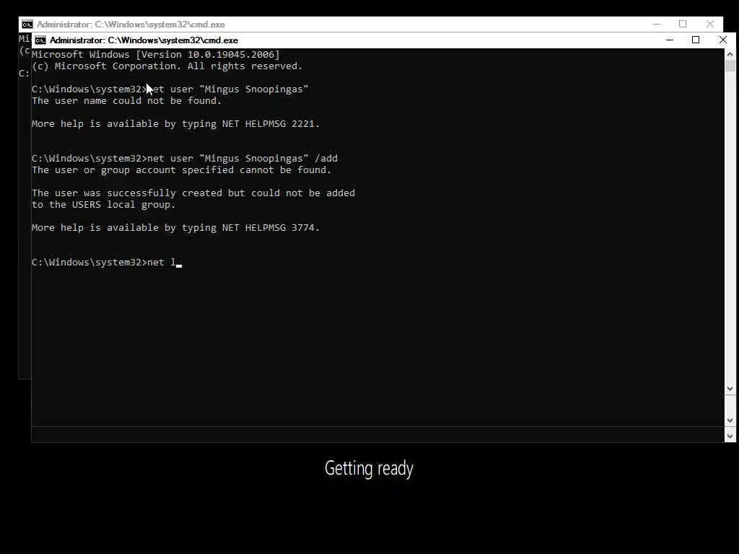Click the vertical scrollbar up arrow
The width and height of the screenshot is (739, 554).
[x=730, y=54]
